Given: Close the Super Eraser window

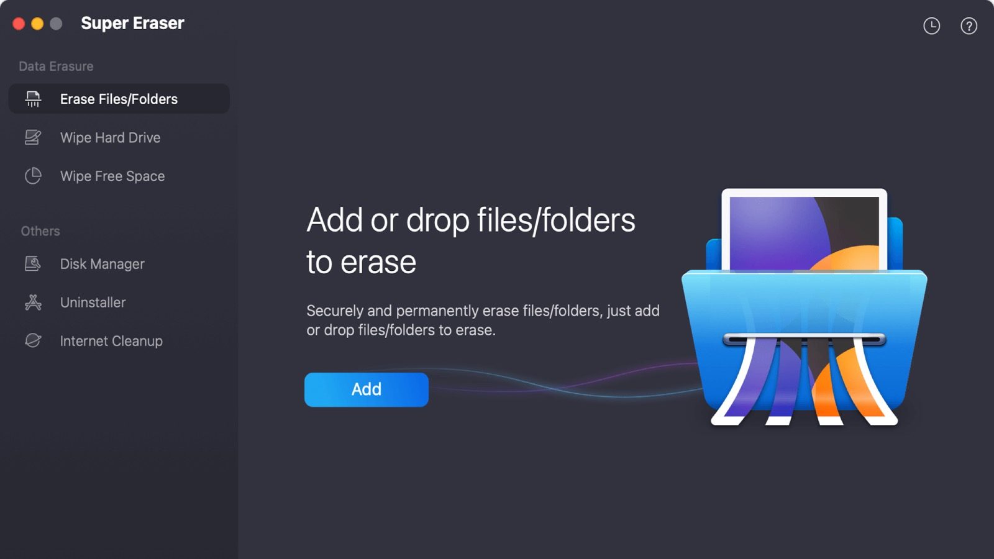Looking at the screenshot, I should coord(19,24).
